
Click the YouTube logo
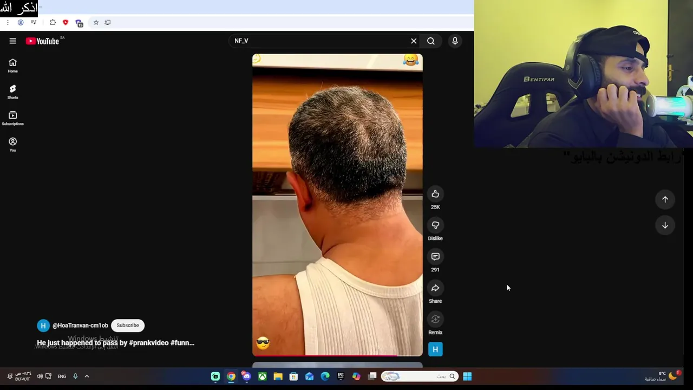tap(42, 41)
